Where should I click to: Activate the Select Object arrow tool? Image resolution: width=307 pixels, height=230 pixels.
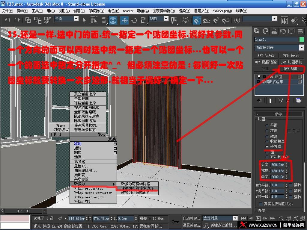pos(84,20)
